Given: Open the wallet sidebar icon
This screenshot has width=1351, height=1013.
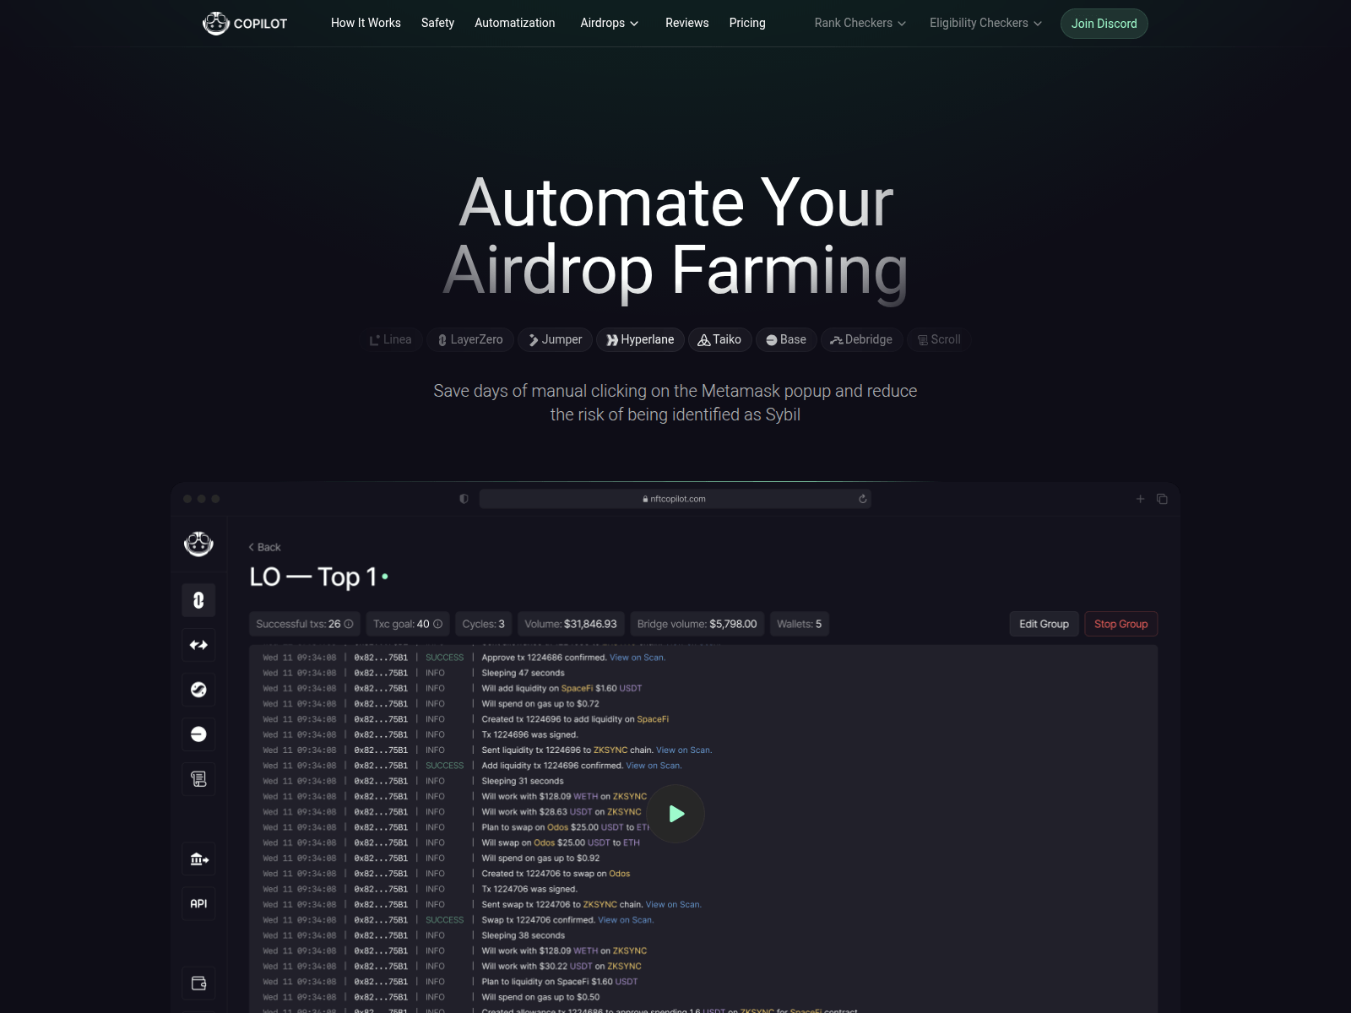Looking at the screenshot, I should (198, 983).
